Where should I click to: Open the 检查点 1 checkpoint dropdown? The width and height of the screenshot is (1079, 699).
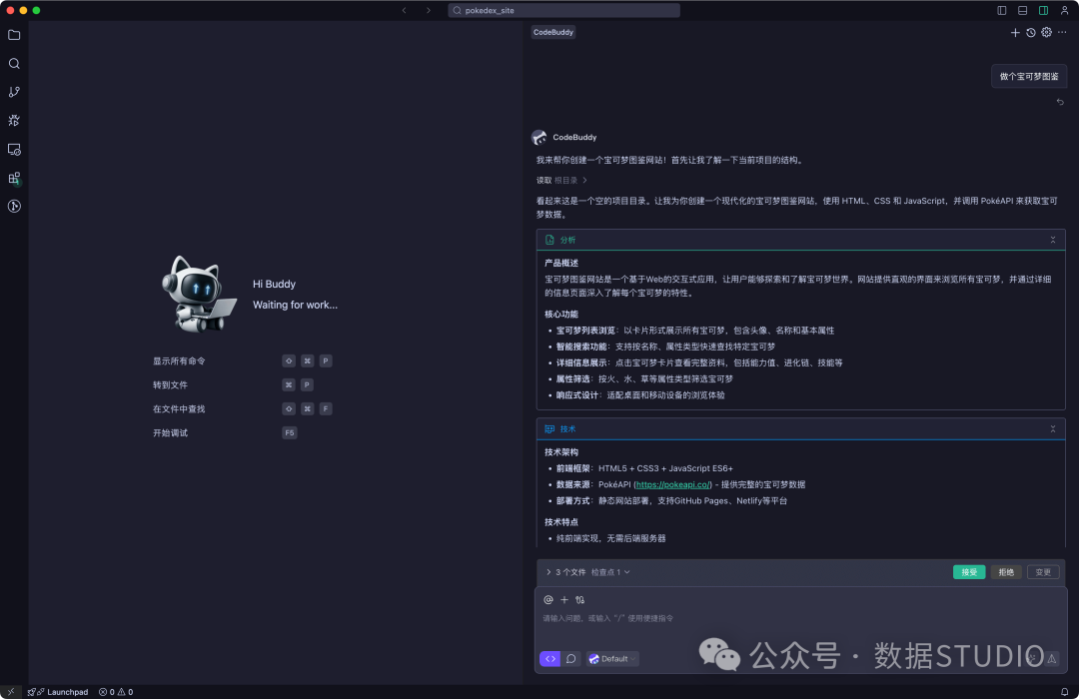610,572
